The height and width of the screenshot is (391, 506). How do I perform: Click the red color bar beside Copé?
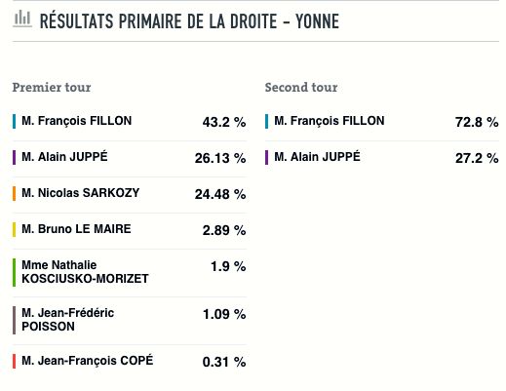click(14, 361)
